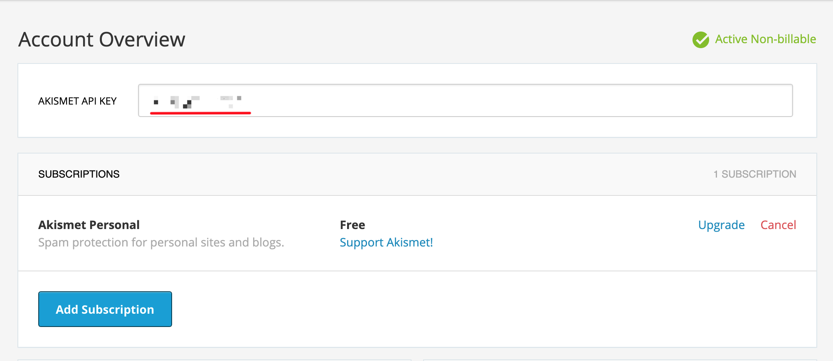Click inside the Akismet API key field
Screen dimensions: 833x361
465,100
